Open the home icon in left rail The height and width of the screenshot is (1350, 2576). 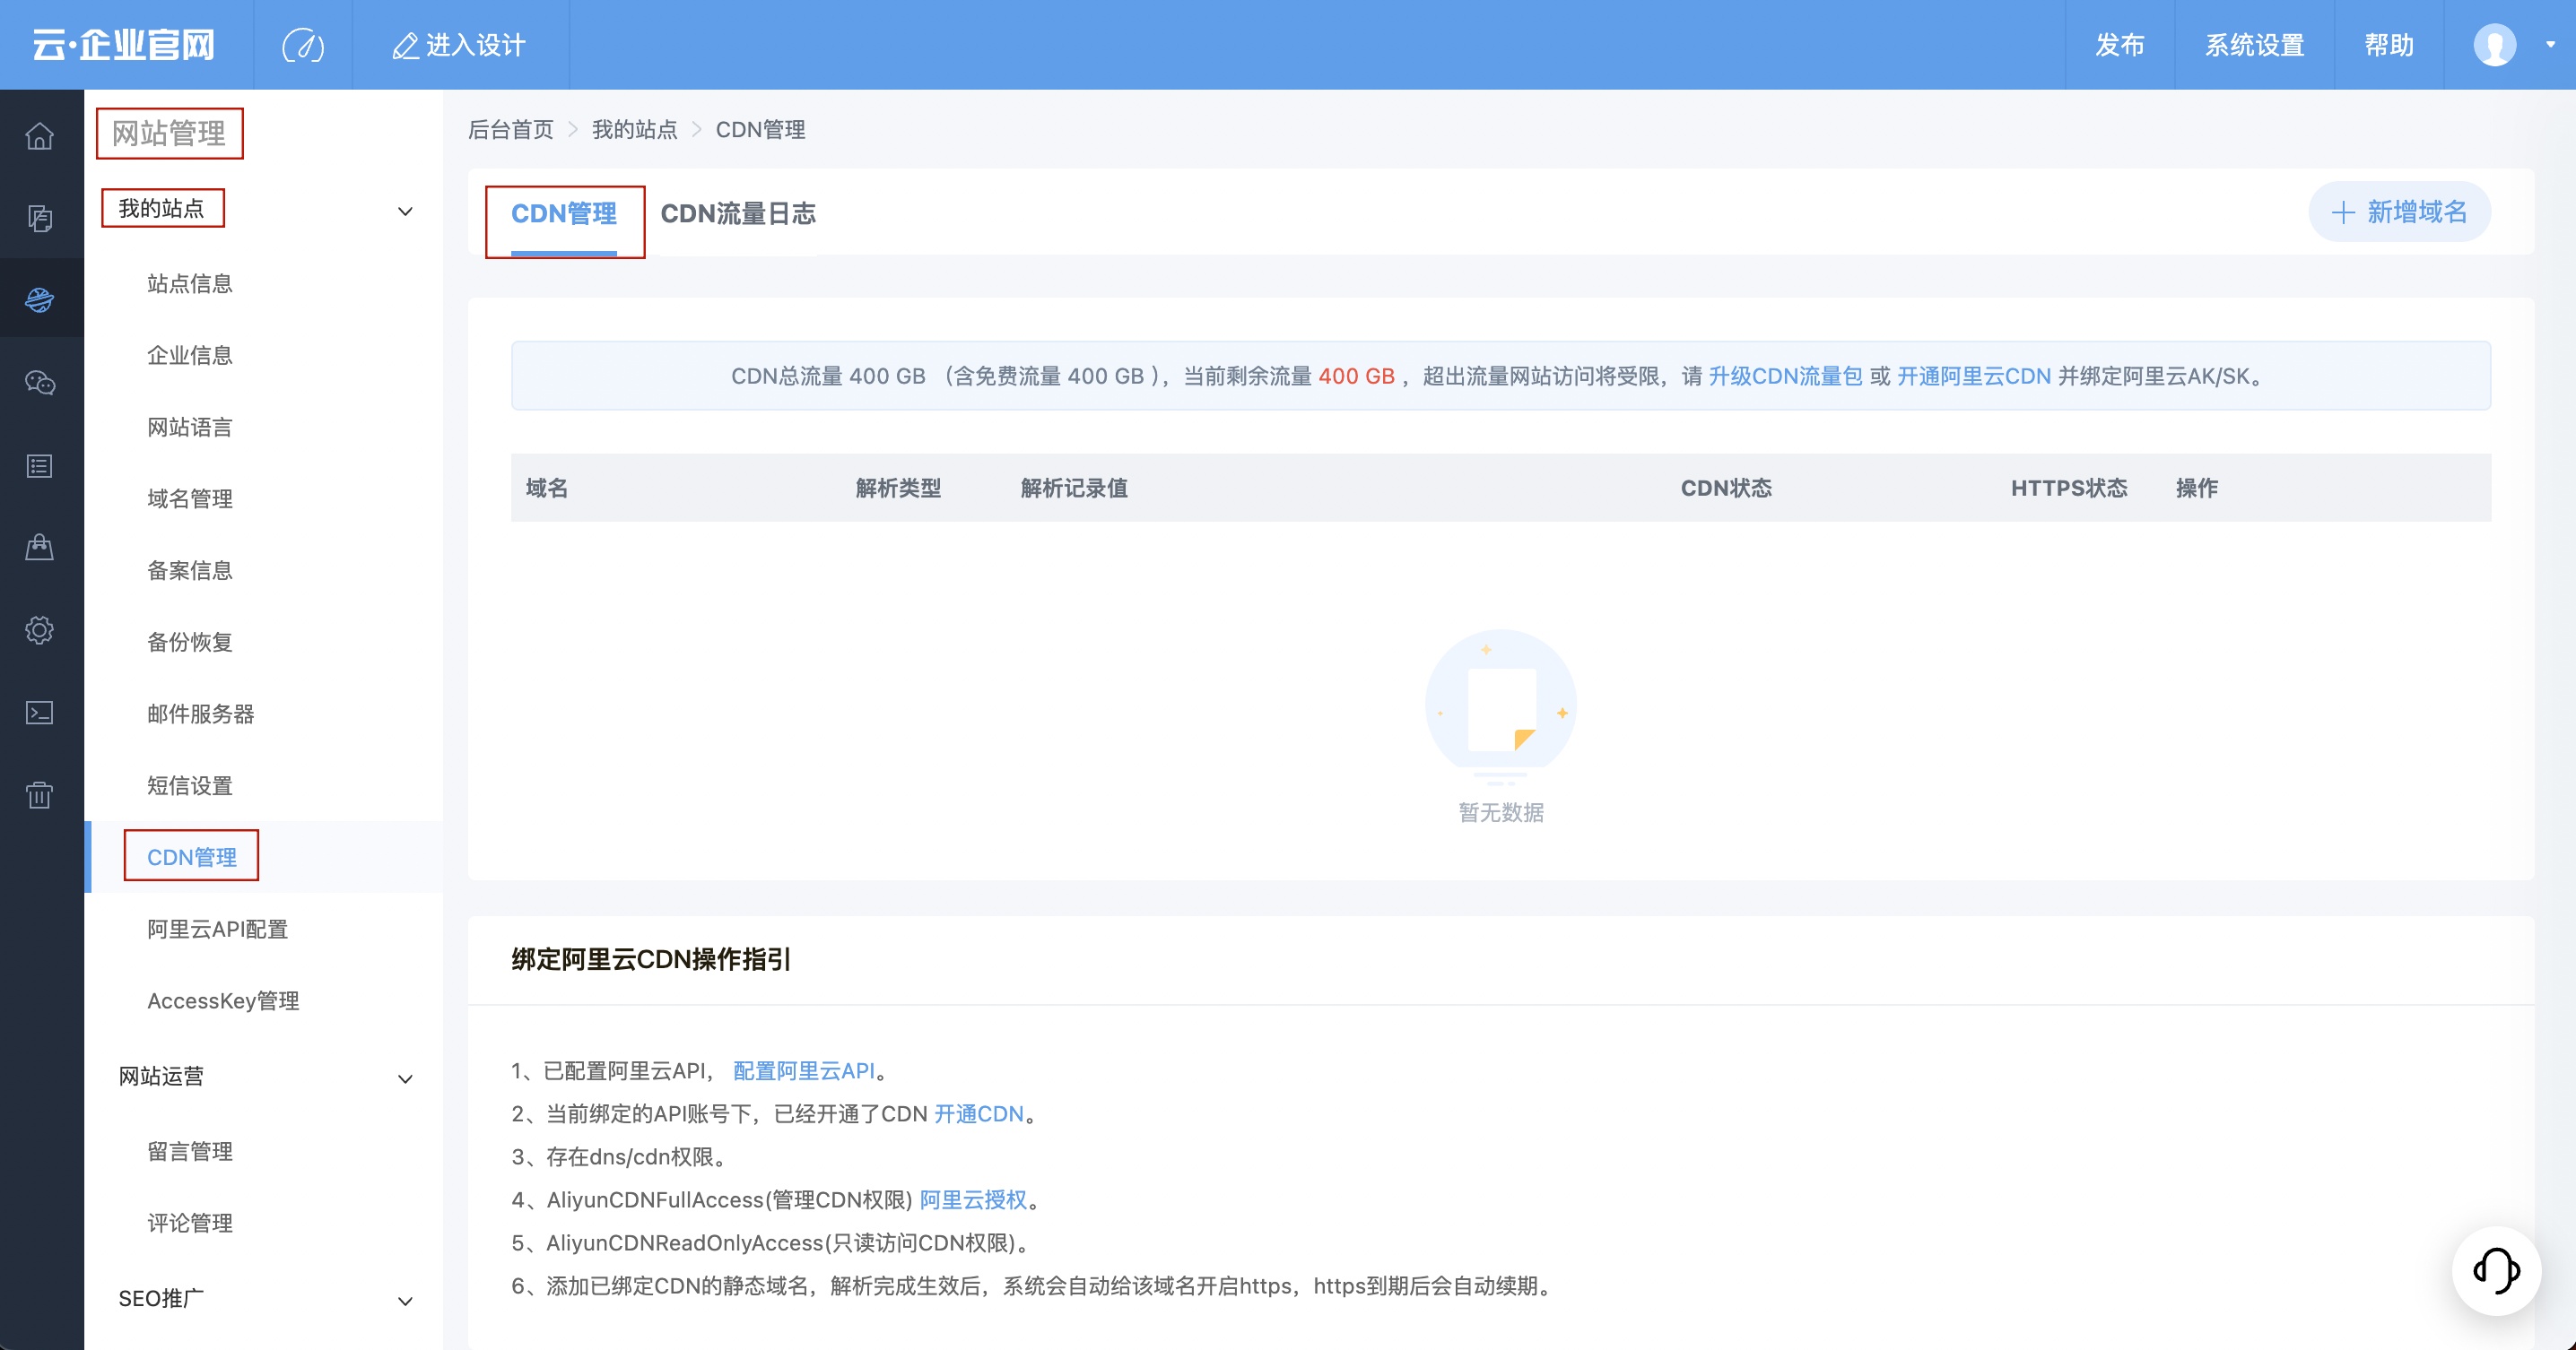(x=40, y=134)
